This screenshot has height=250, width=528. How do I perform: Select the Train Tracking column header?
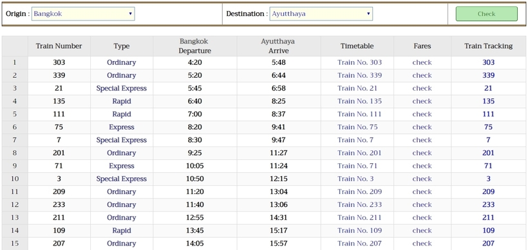pos(488,46)
